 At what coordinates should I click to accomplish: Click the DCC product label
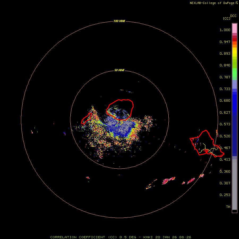pyautogui.click(x=233, y=16)
